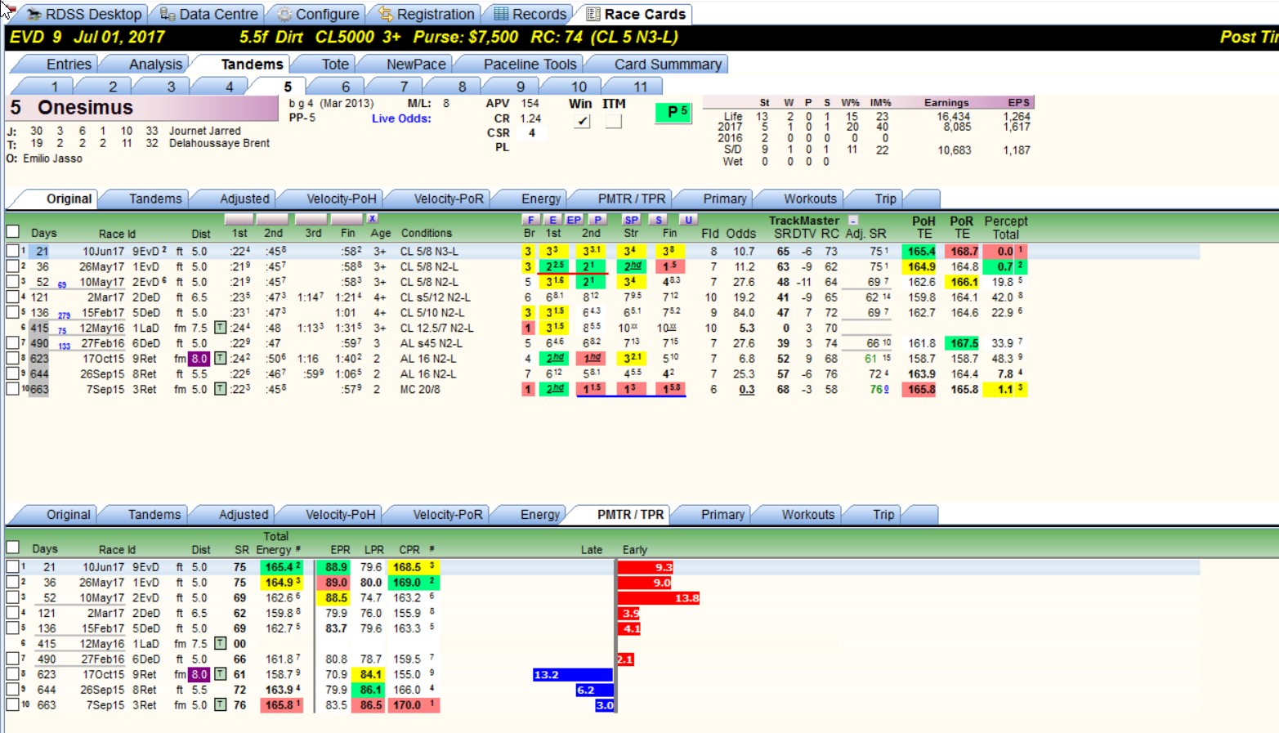This screenshot has height=733, width=1279.
Task: Switch upper pane to Velocity-PoH tab
Action: click(x=342, y=199)
